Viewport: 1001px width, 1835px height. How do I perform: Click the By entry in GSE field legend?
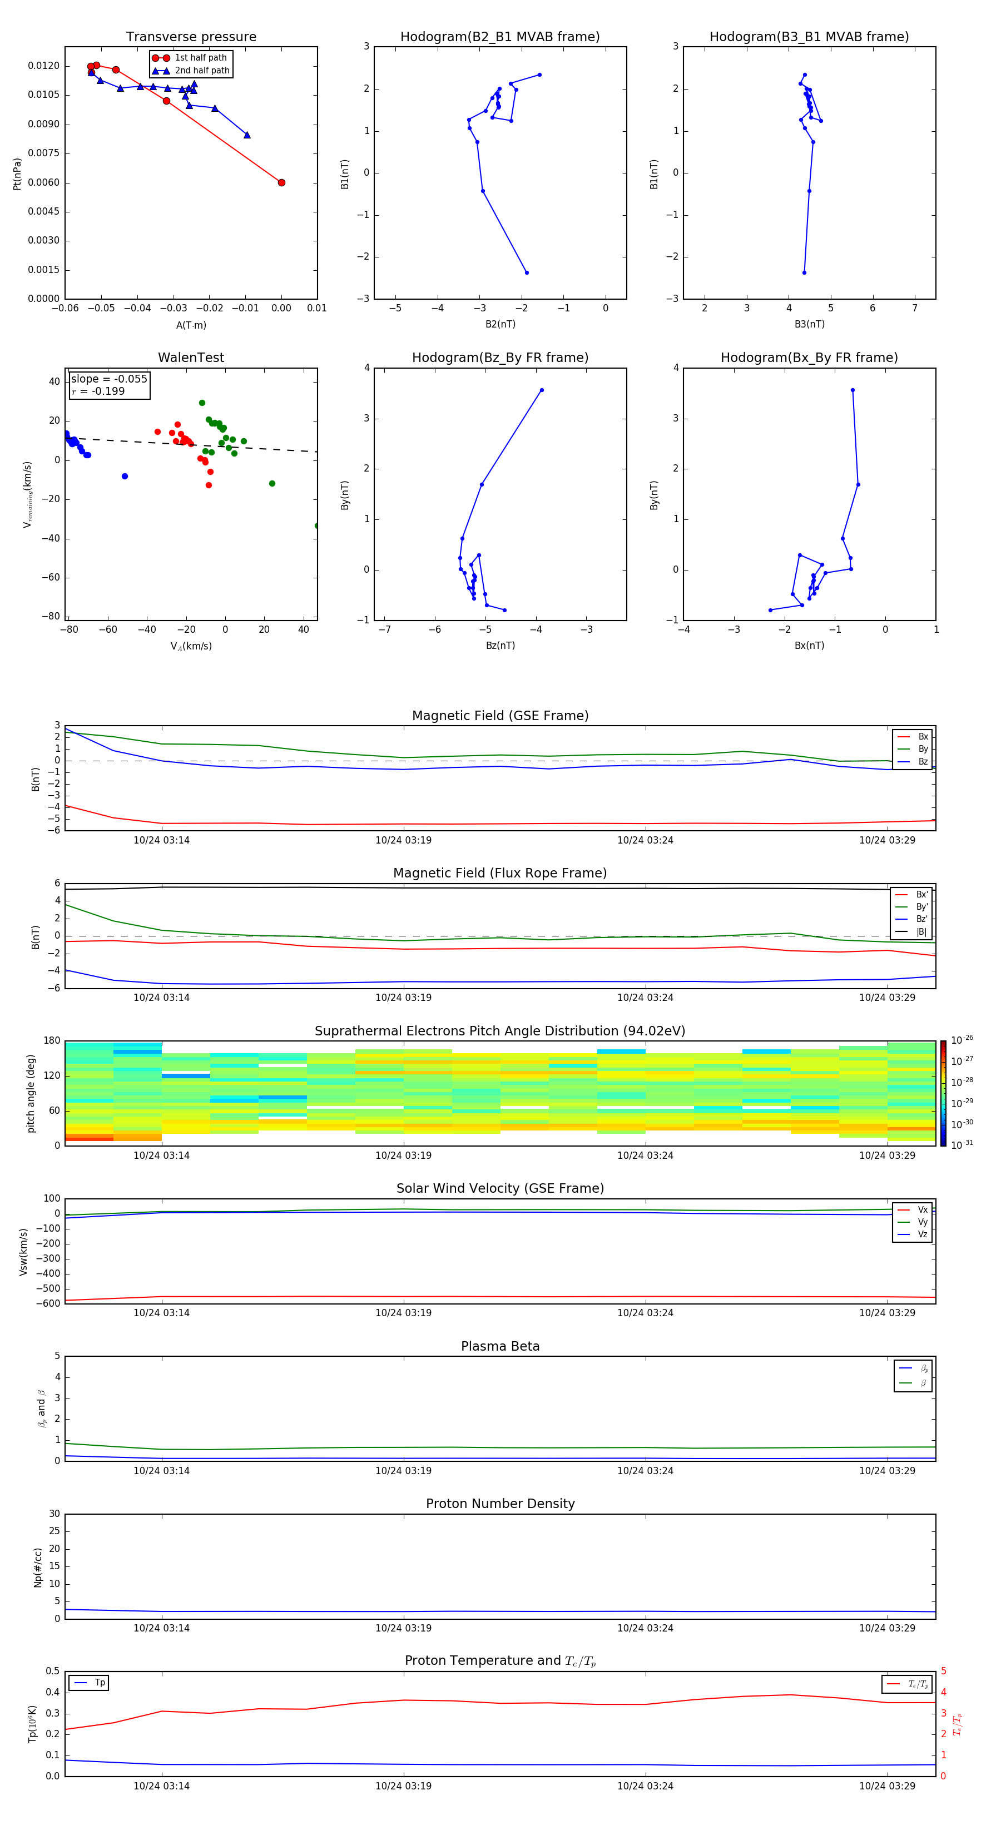coord(913,750)
